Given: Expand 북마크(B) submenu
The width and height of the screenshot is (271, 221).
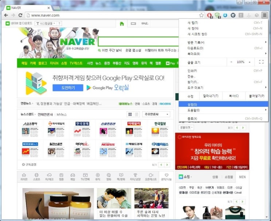Looking at the screenshot, I should click(x=224, y=54).
